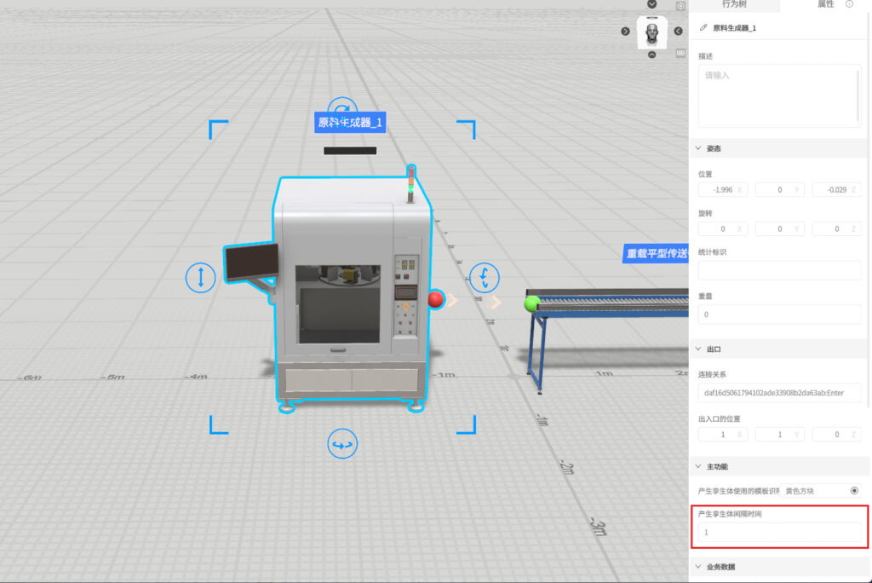The image size is (872, 583).
Task: Click the monitor screen on the machine arm
Action: 252,261
